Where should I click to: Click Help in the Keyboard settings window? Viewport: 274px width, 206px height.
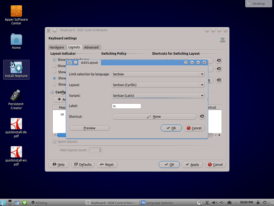[59, 165]
